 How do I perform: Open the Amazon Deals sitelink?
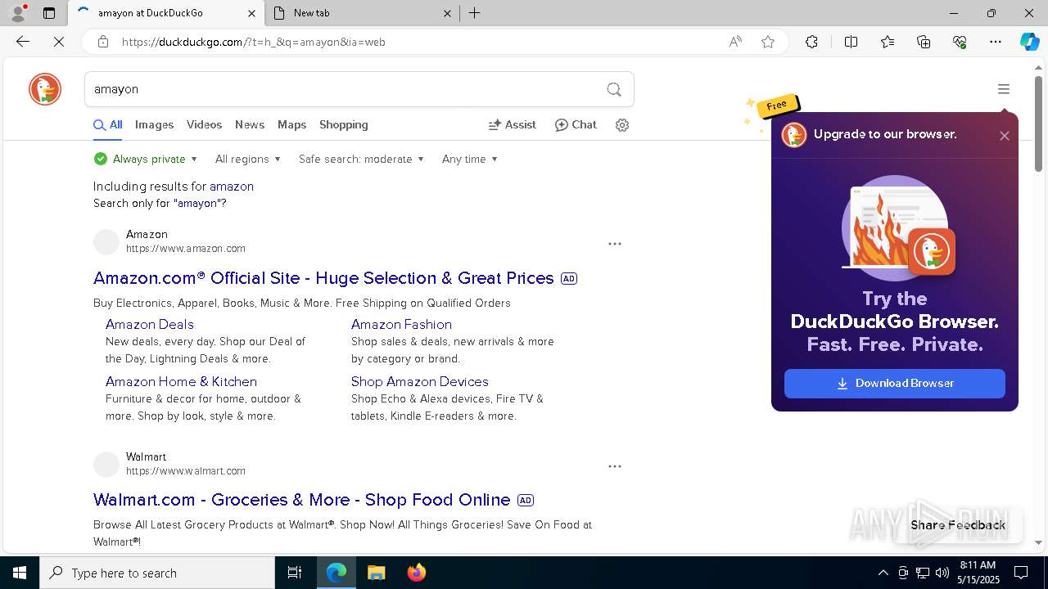tap(150, 325)
